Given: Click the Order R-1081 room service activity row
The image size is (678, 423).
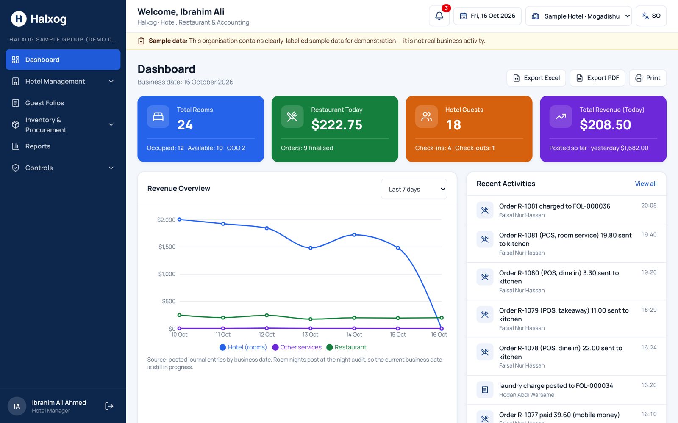Looking at the screenshot, I should pyautogui.click(x=567, y=244).
